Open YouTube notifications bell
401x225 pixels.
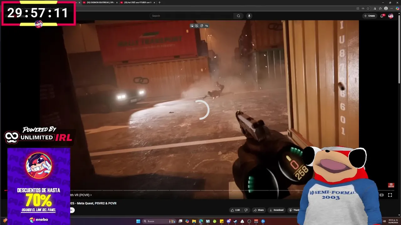point(382,16)
